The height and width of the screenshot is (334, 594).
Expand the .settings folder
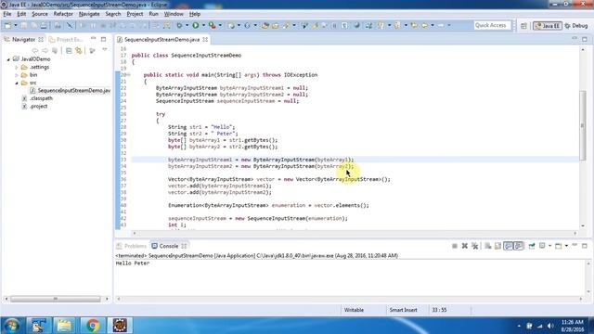17,67
